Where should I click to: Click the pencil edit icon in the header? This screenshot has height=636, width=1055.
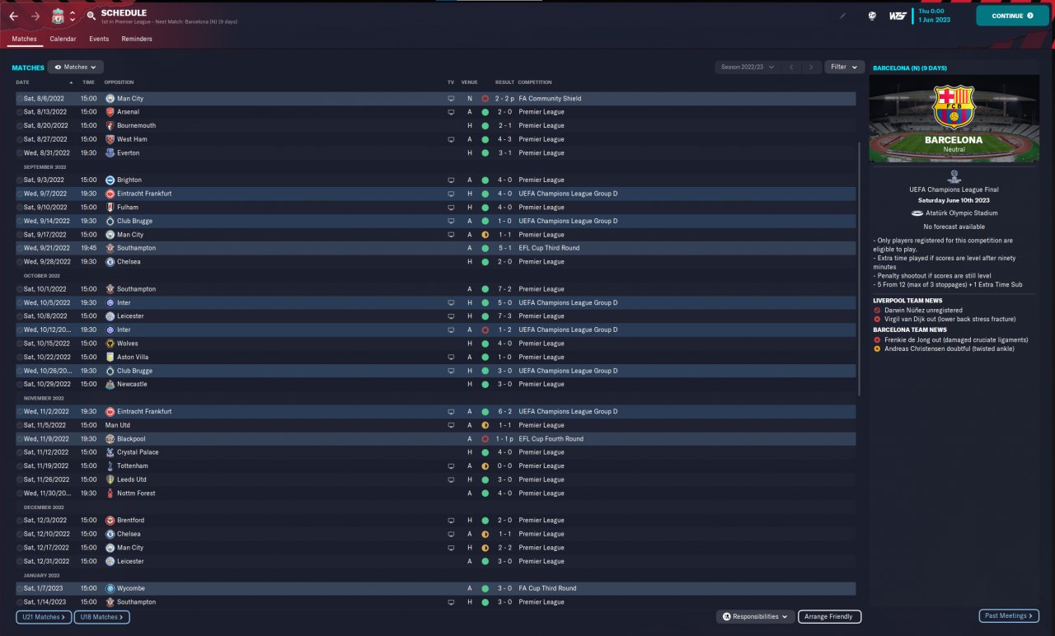coord(842,16)
